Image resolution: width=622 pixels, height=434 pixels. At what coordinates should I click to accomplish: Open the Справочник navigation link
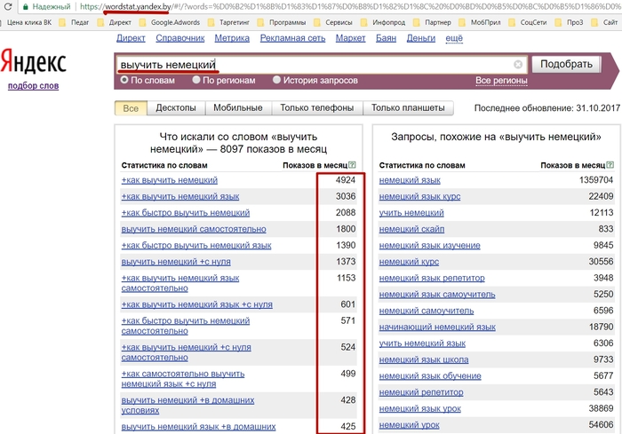tap(180, 38)
